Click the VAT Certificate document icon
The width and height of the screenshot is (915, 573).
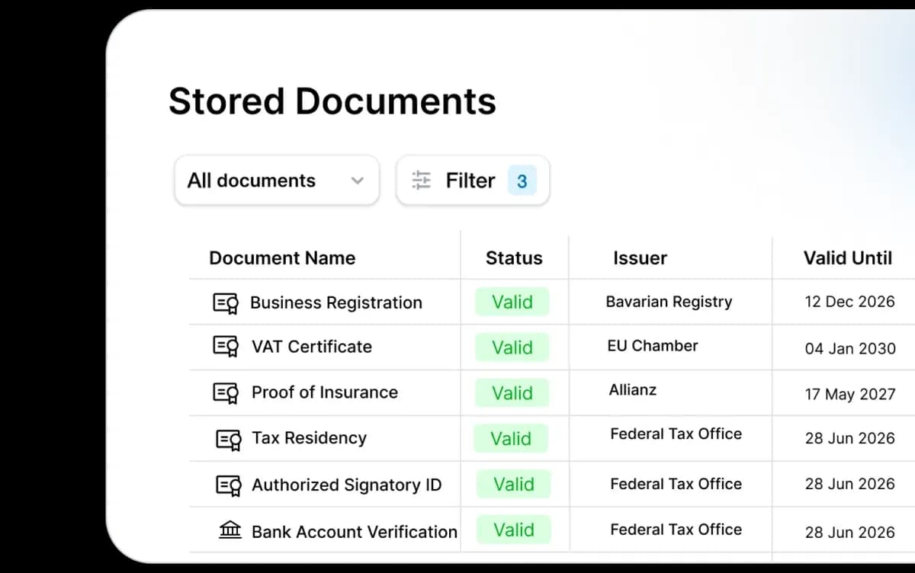pyautogui.click(x=226, y=347)
